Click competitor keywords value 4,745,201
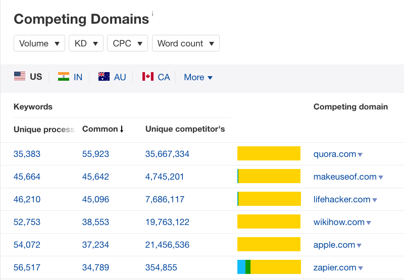The height and width of the screenshot is (280, 404). (165, 177)
